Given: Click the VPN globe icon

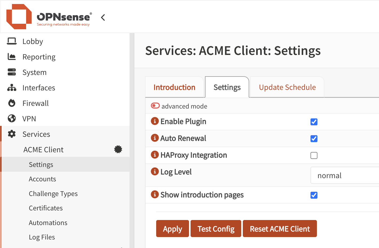Looking at the screenshot, I should point(12,119).
